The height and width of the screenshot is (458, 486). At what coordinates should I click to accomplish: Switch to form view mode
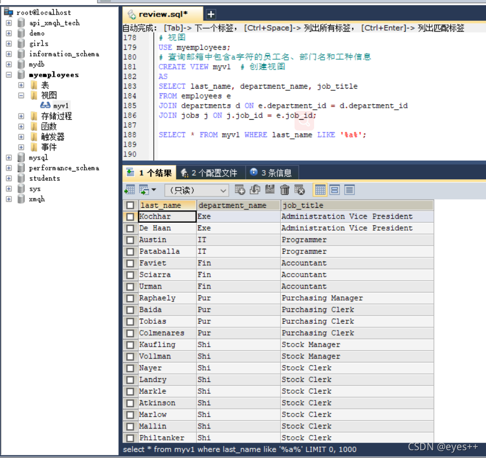pos(335,190)
